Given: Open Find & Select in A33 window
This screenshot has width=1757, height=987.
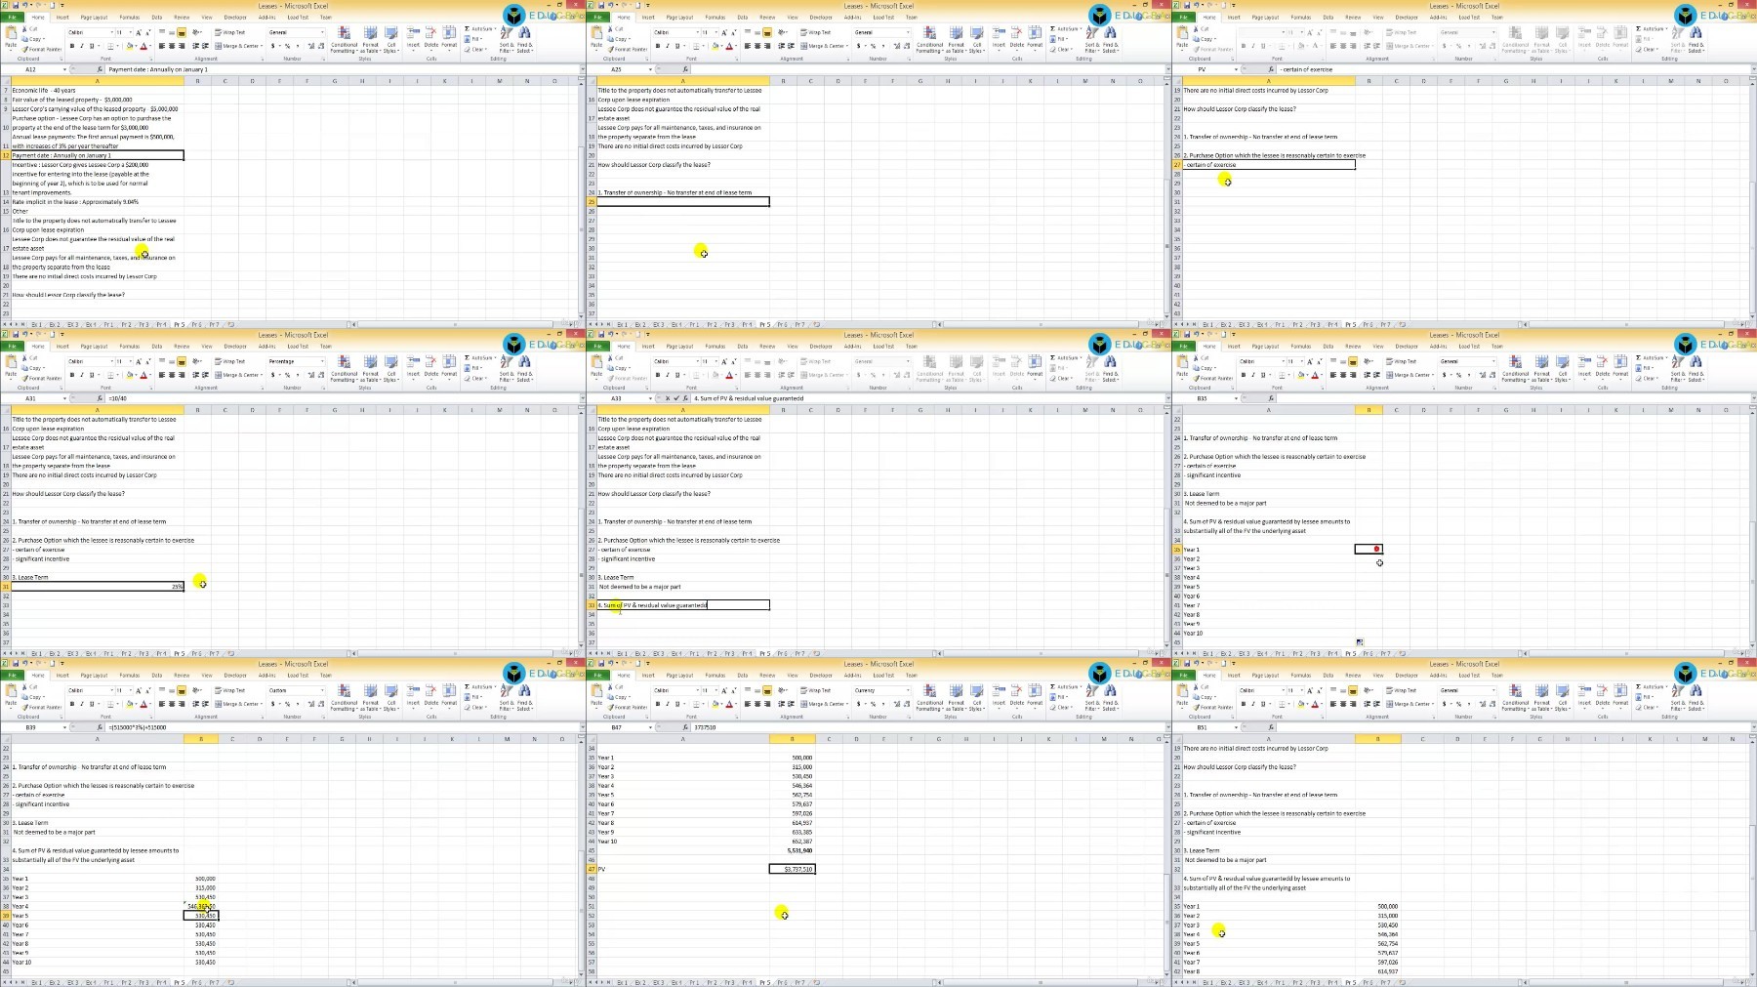Looking at the screenshot, I should 1111,368.
